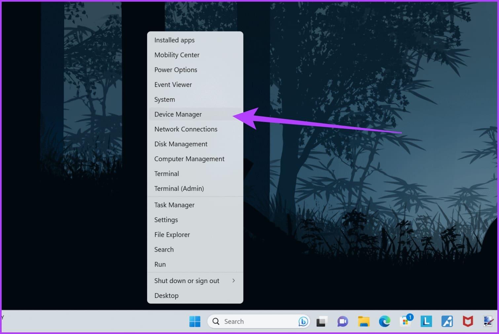499x334 pixels.
Task: Open Microsoft Teams chat icon
Action: pyautogui.click(x=342, y=321)
